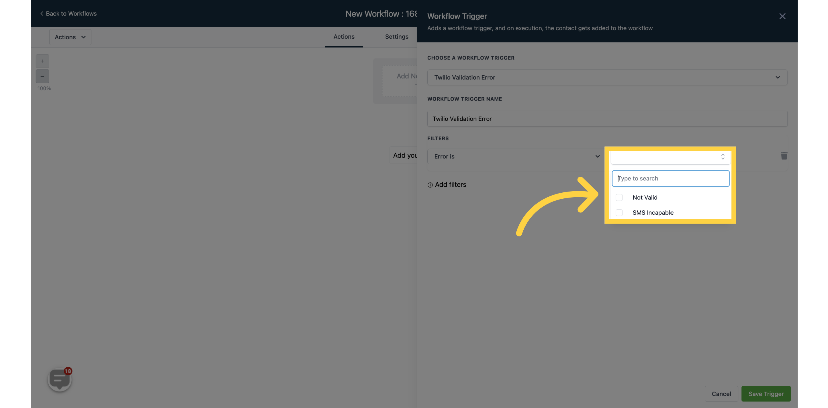The width and height of the screenshot is (828, 408).
Task: Delete the Error is filter
Action: 784,156
